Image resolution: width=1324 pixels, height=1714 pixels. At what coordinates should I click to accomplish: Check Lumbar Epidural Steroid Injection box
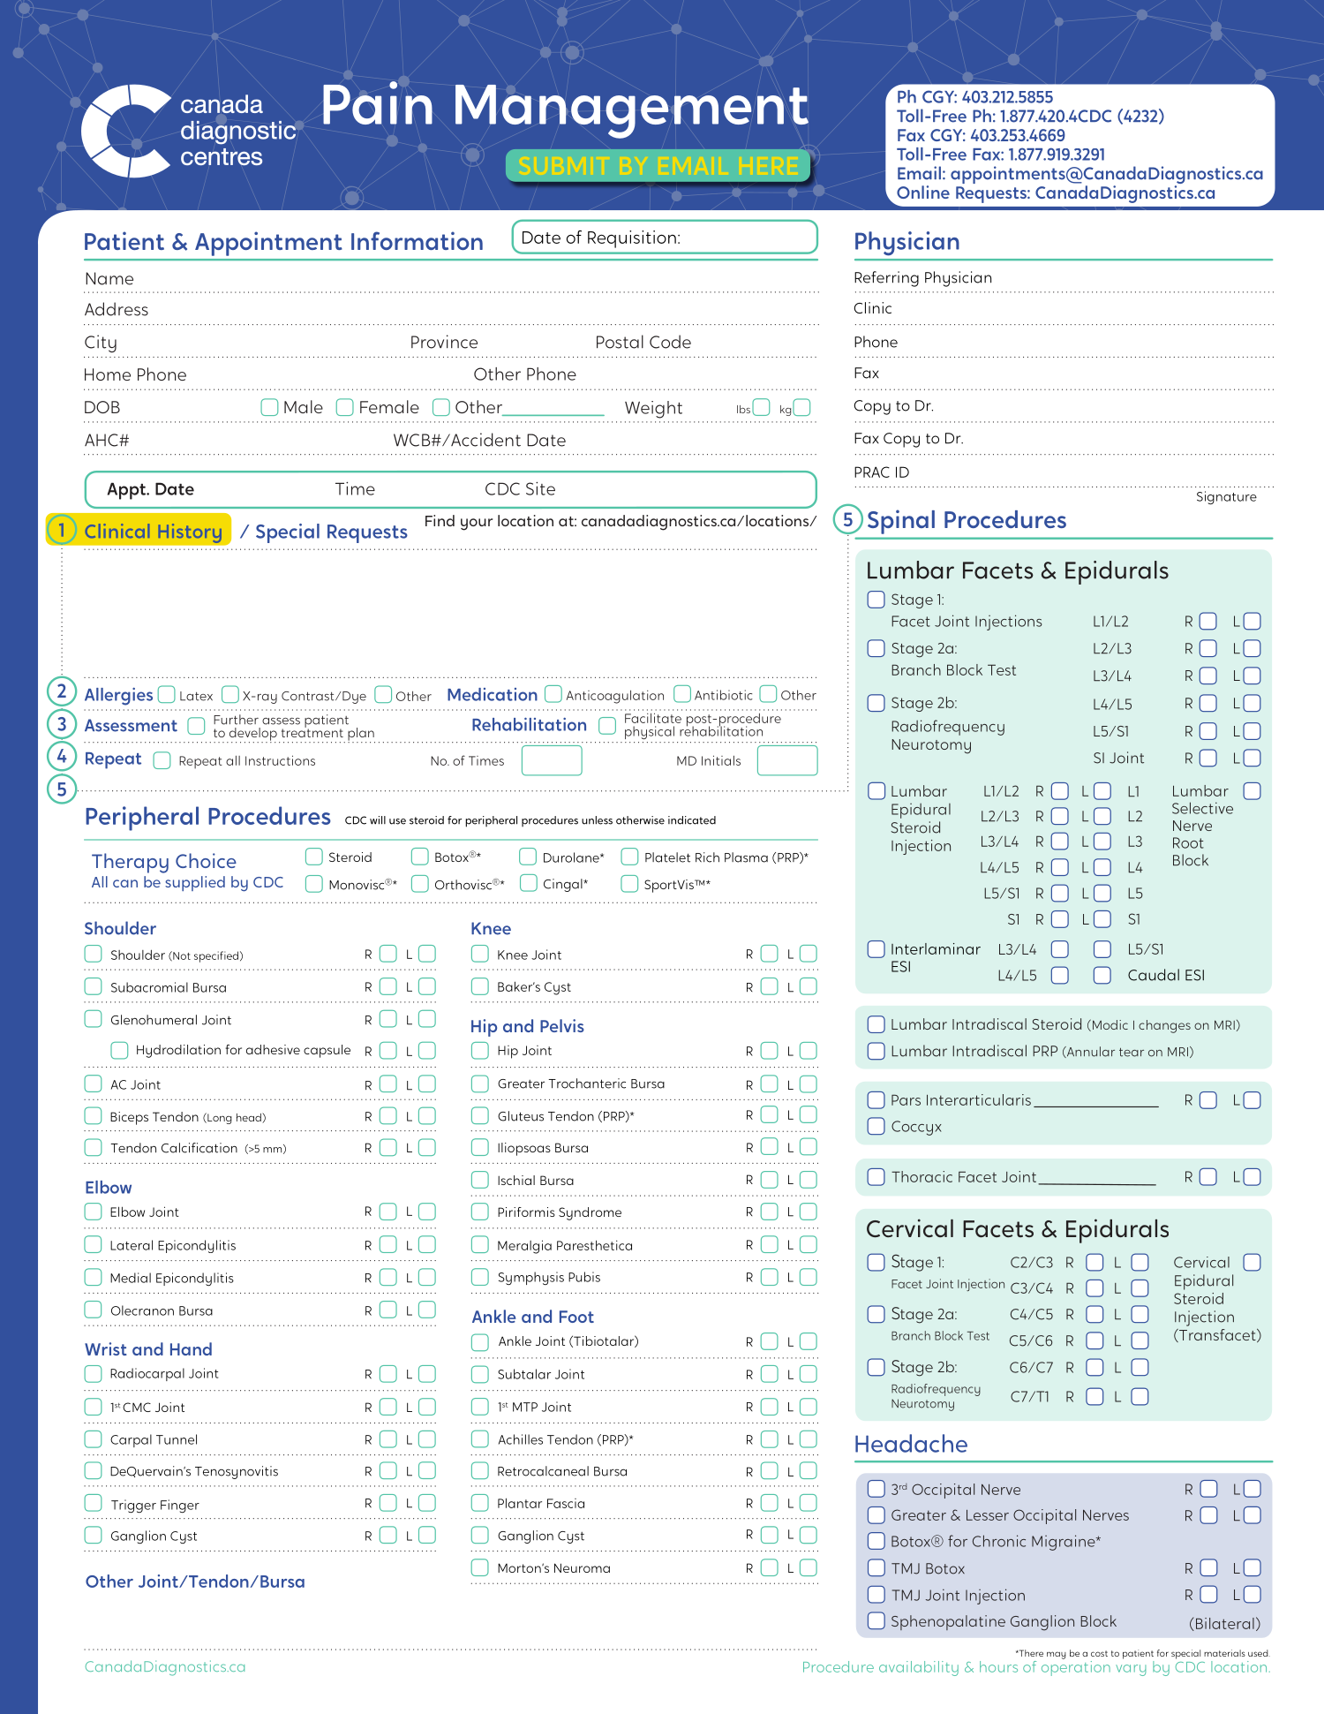pyautogui.click(x=876, y=790)
